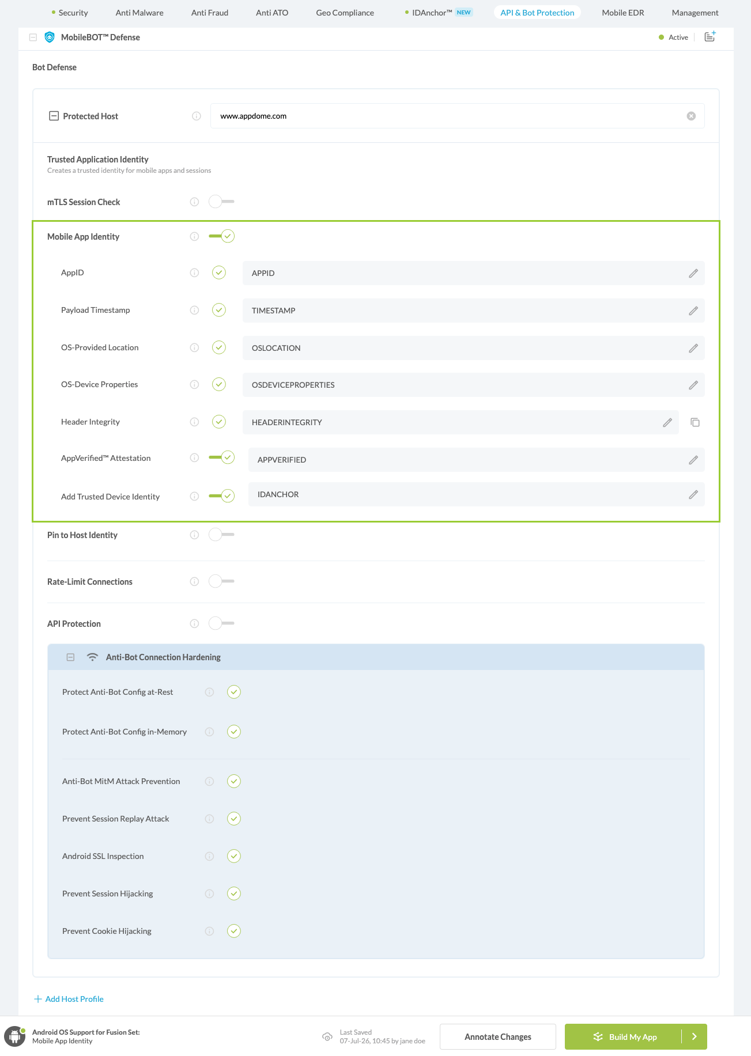Click the Last Saved cloud icon

tap(327, 1037)
